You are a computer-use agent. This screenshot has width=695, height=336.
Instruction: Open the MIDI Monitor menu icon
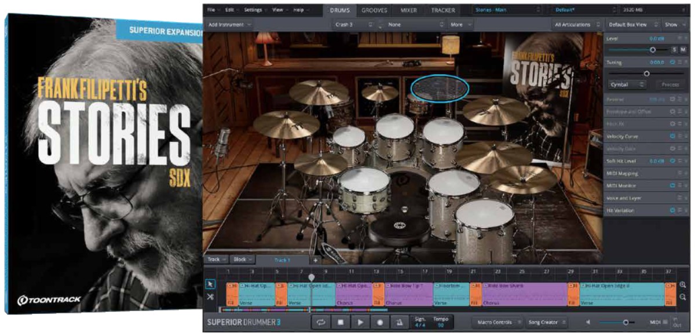click(x=679, y=185)
